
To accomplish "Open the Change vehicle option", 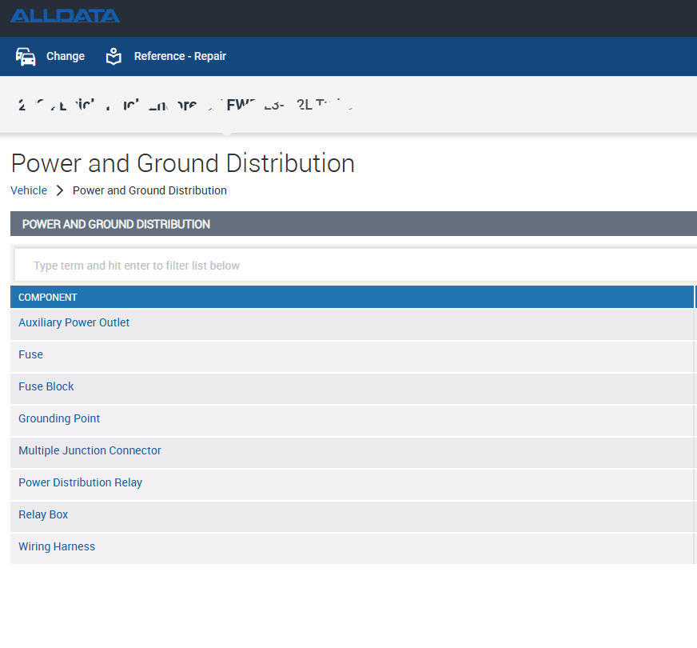I will (x=66, y=57).
